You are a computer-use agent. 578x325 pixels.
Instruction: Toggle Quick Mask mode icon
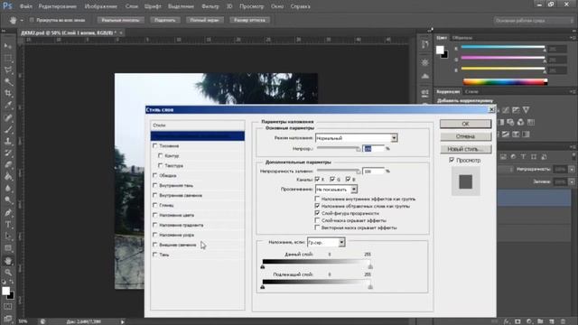point(8,307)
